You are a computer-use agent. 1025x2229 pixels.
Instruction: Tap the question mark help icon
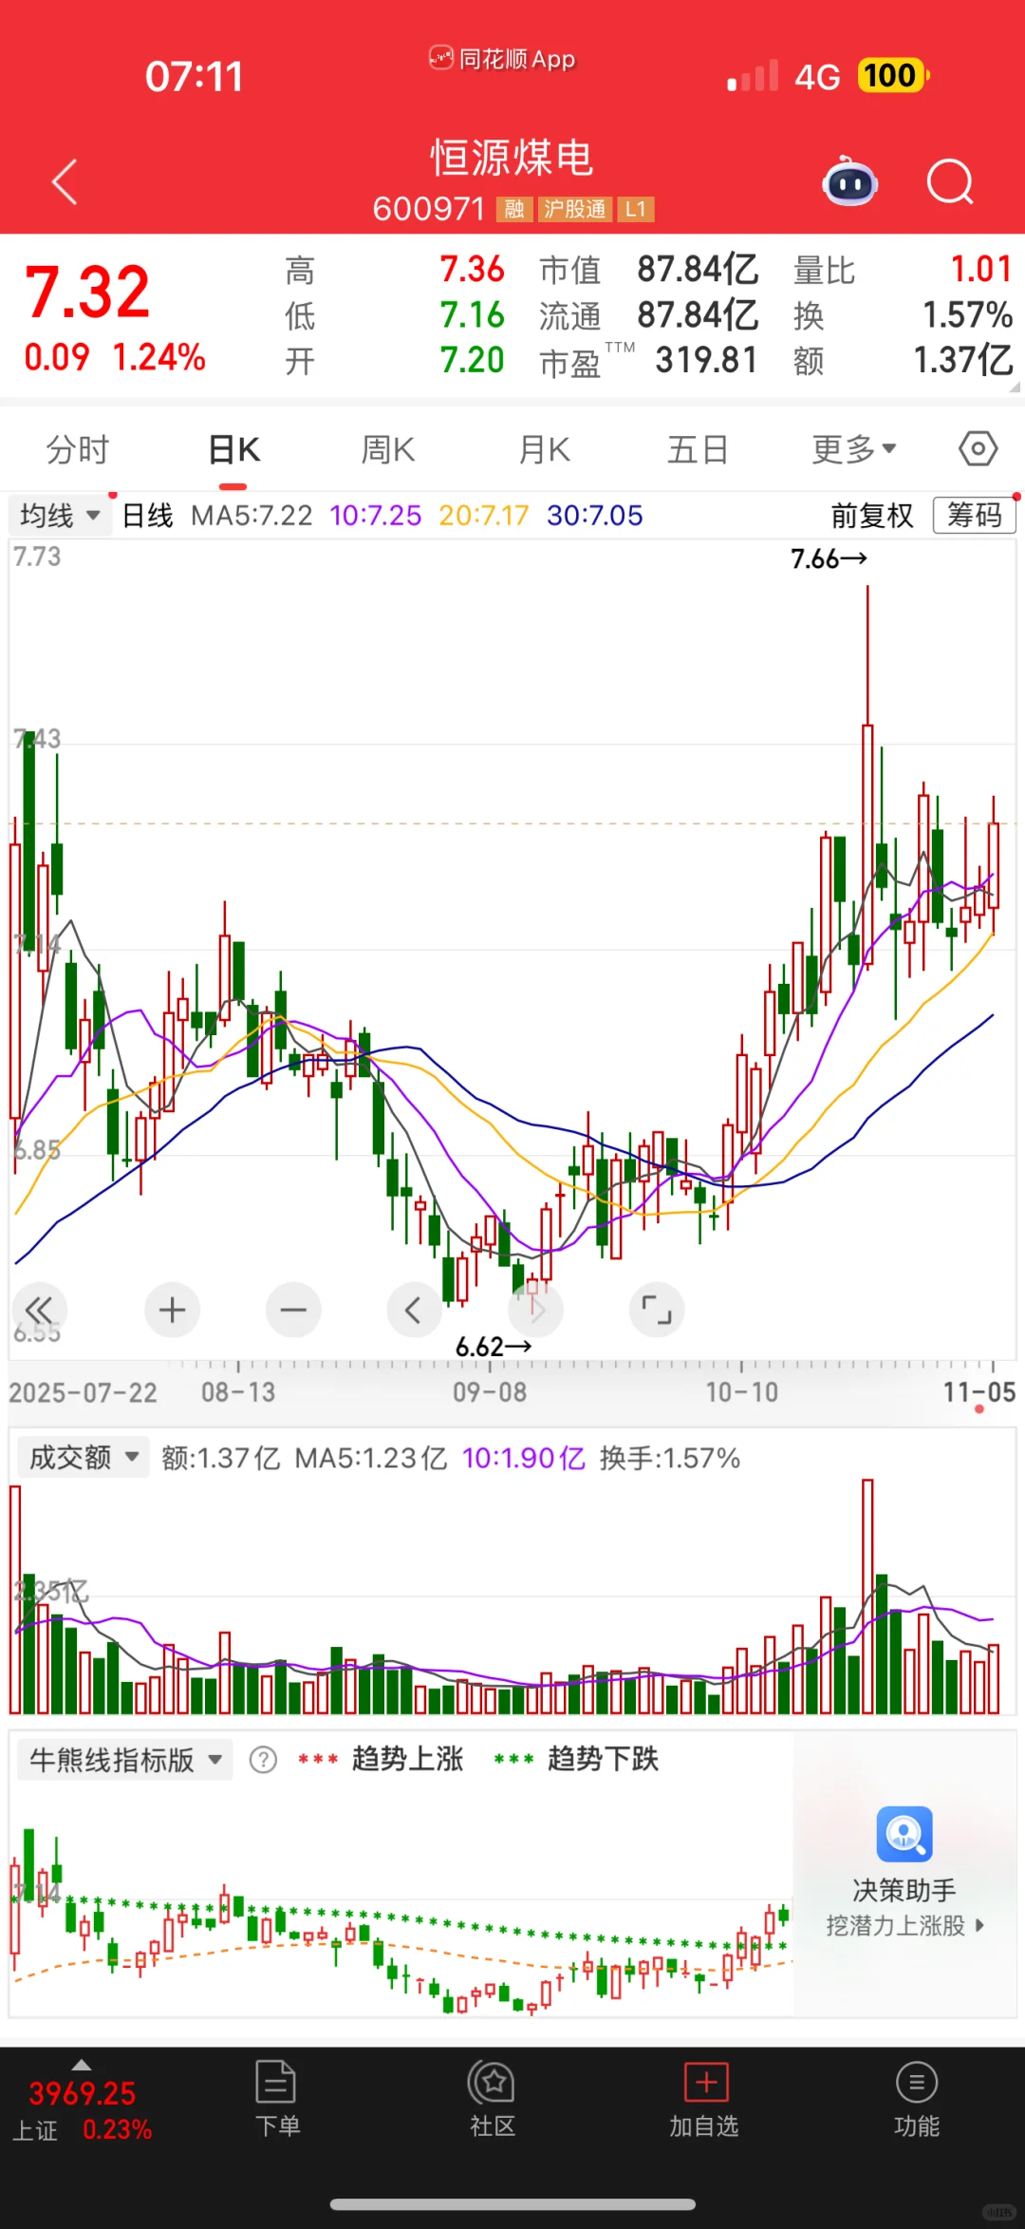point(263,1760)
